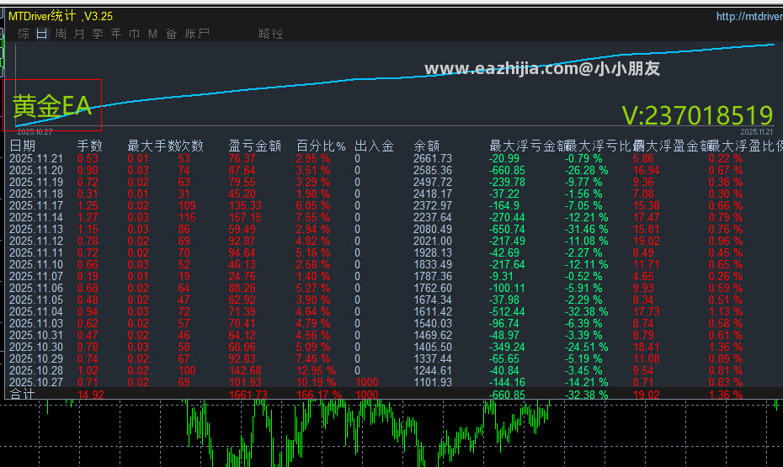
Task: Click floating loss value -650.74
Action: pos(507,230)
